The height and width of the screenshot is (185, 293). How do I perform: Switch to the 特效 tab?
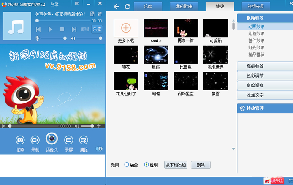tap(220, 6)
